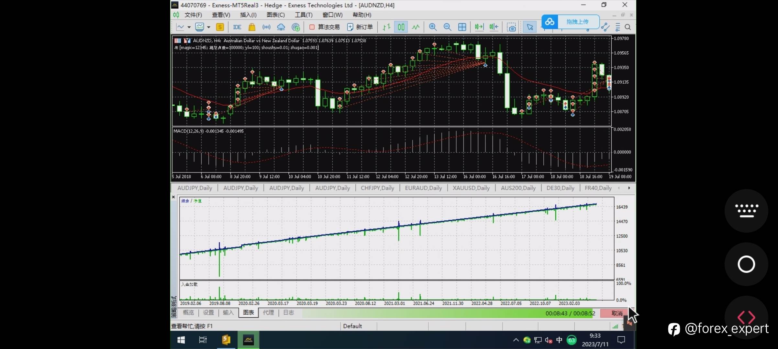The height and width of the screenshot is (349, 778).
Task: Click the search magnifier in toolbar
Action: click(x=628, y=27)
